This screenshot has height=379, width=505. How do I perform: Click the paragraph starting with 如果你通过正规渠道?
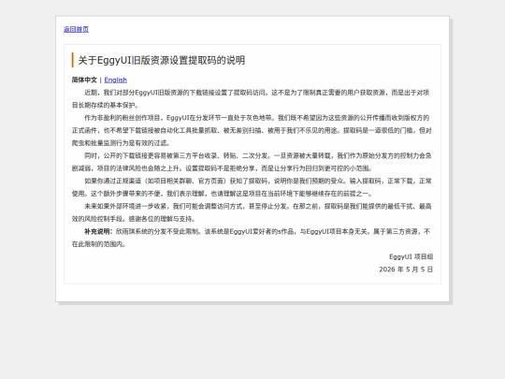click(x=252, y=187)
